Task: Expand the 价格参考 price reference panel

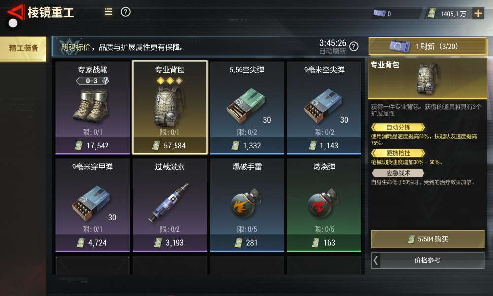Action: (427, 260)
